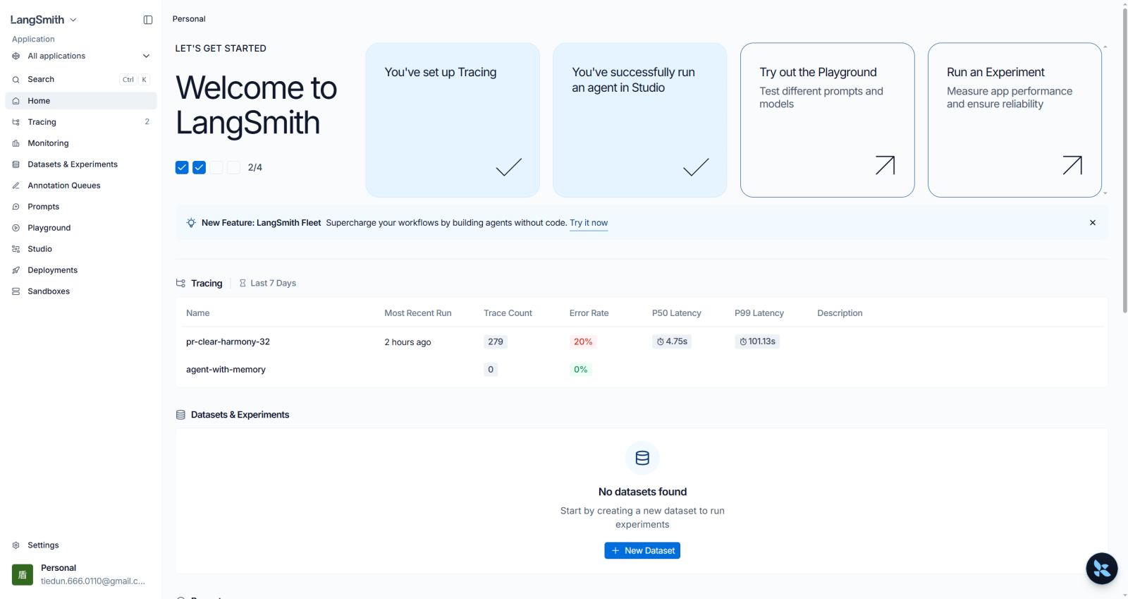Click the Personal breadcrumb

pos(189,19)
